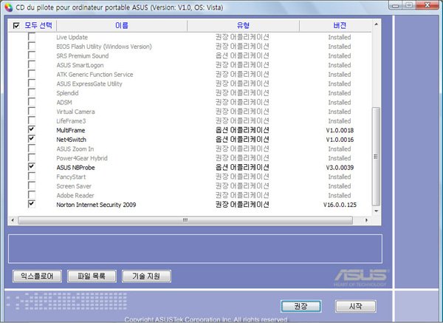
Task: Click version V1.0.0016 for Net4Switch
Action: coord(340,140)
